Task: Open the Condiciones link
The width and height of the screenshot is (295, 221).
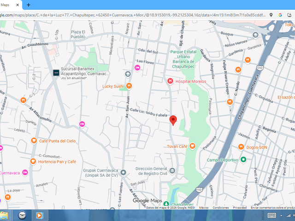Action: pyautogui.click(x=221, y=208)
